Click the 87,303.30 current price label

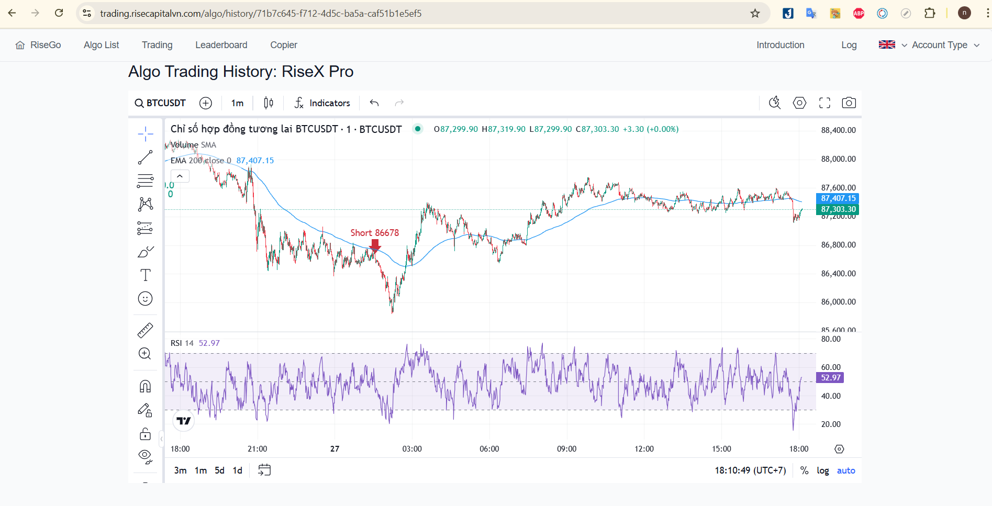pos(838,209)
